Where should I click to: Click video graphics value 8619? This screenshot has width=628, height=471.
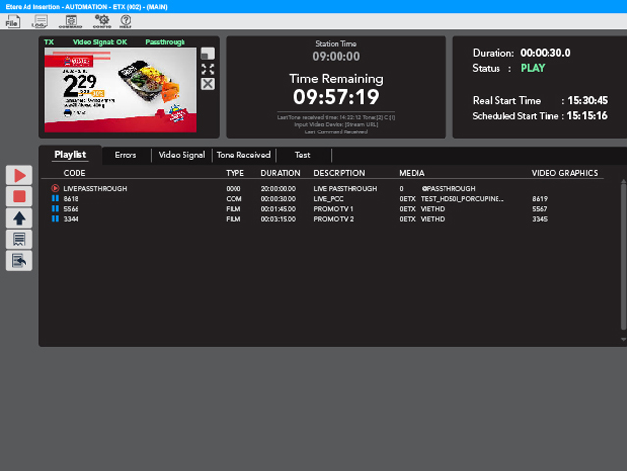point(540,199)
